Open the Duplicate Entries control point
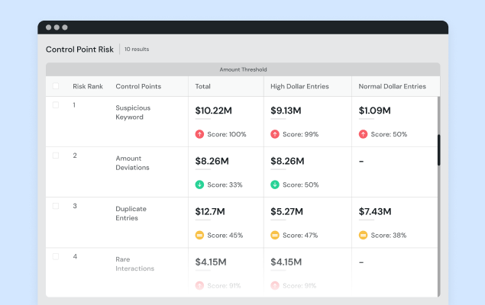 pos(131,213)
